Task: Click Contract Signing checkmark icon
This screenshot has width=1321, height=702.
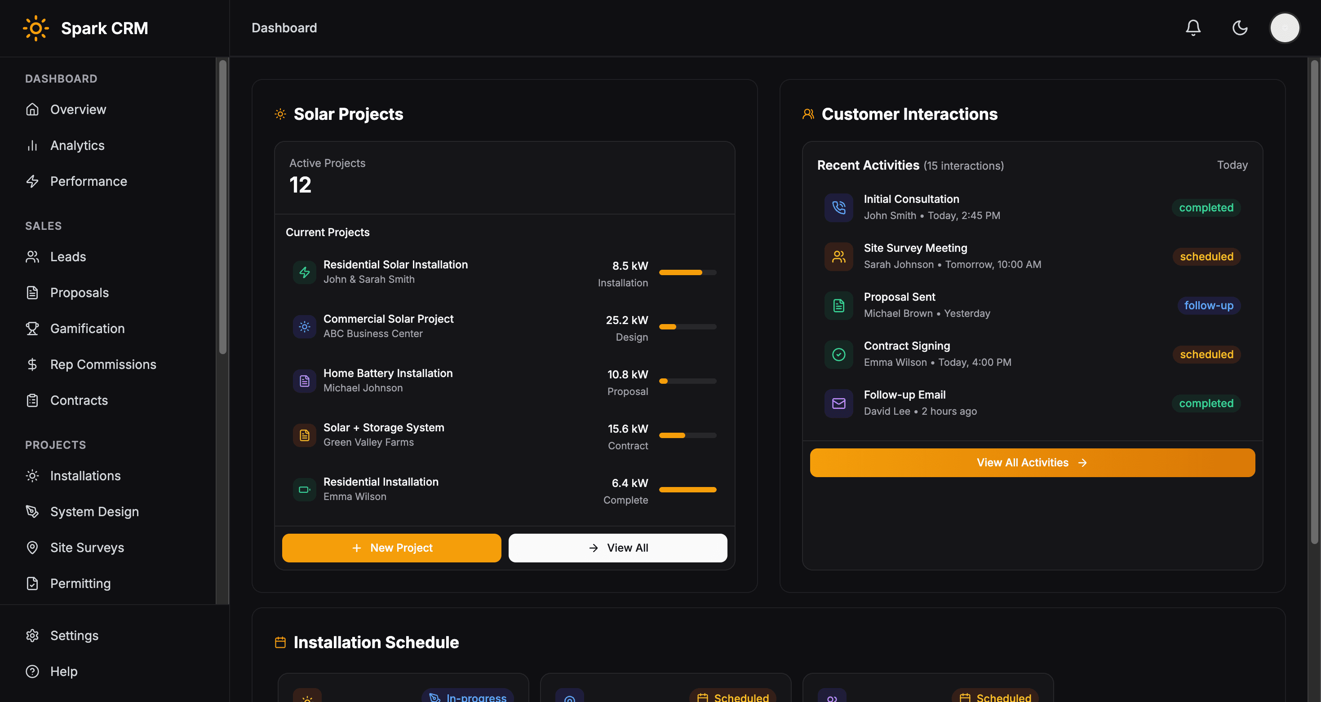Action: [839, 354]
